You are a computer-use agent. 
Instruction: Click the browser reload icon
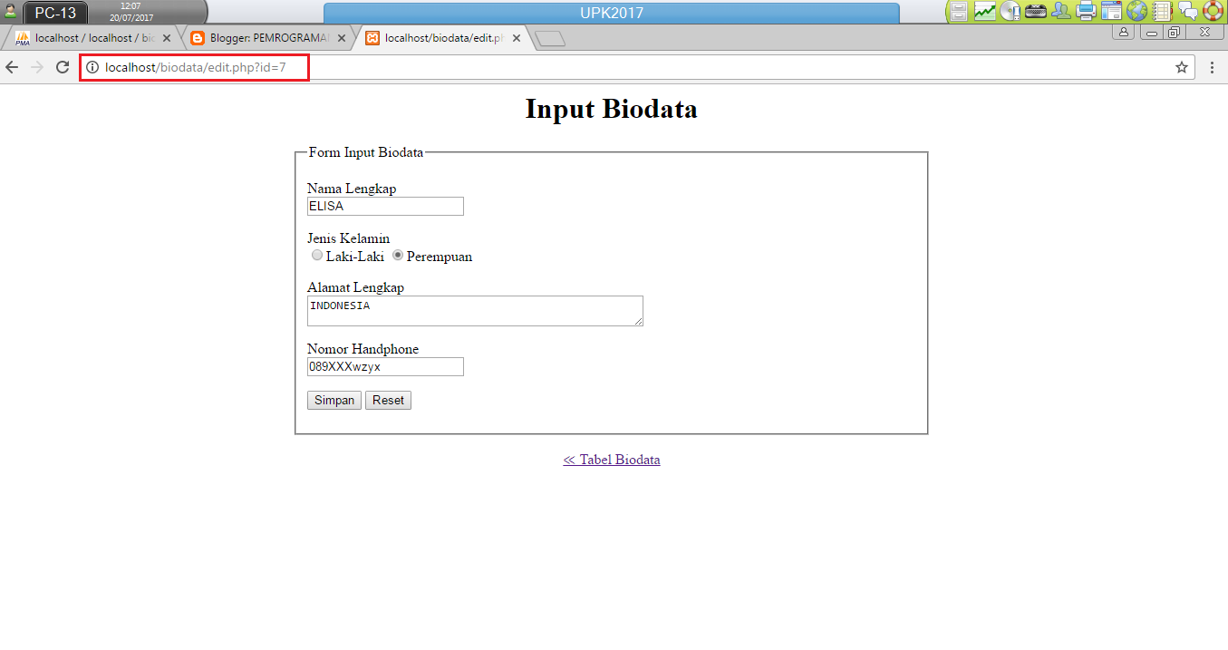[x=62, y=66]
